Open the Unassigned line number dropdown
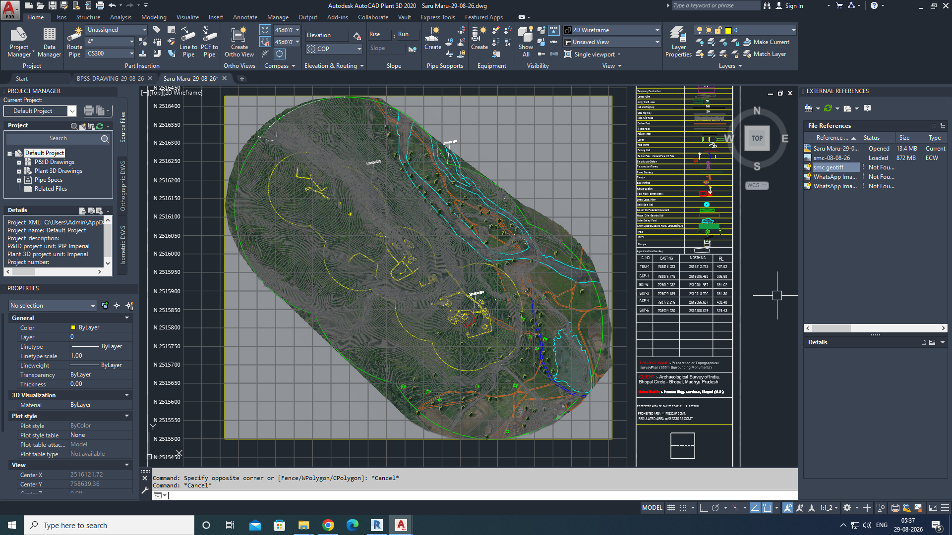Image resolution: width=952 pixels, height=535 pixels. (117, 30)
